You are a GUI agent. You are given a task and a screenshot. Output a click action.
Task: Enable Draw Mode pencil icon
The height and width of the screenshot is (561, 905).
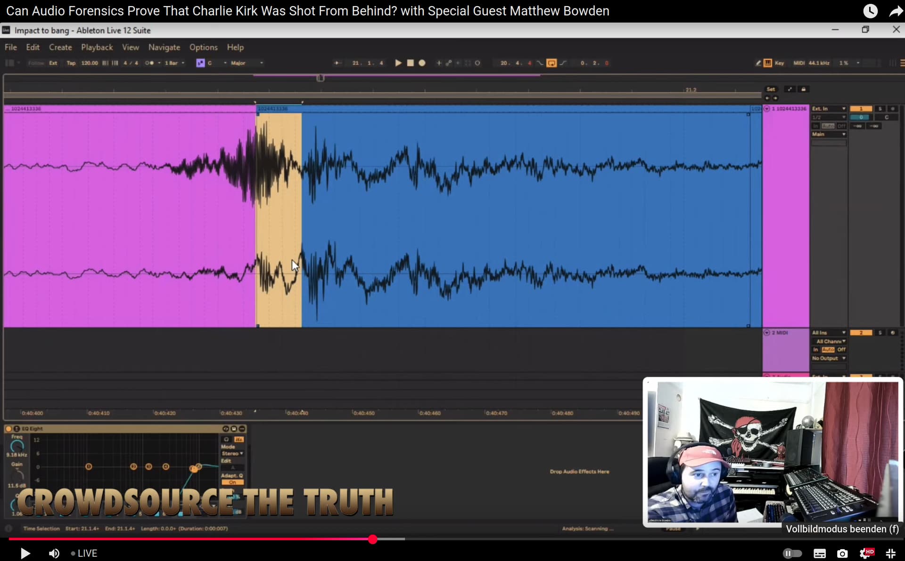[758, 63]
